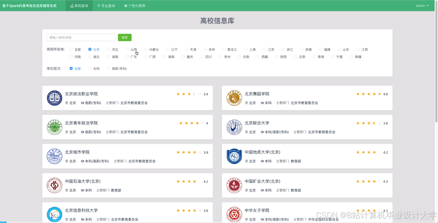Click the 北京联合大学 school logo
438x223 pixels.
234,127
